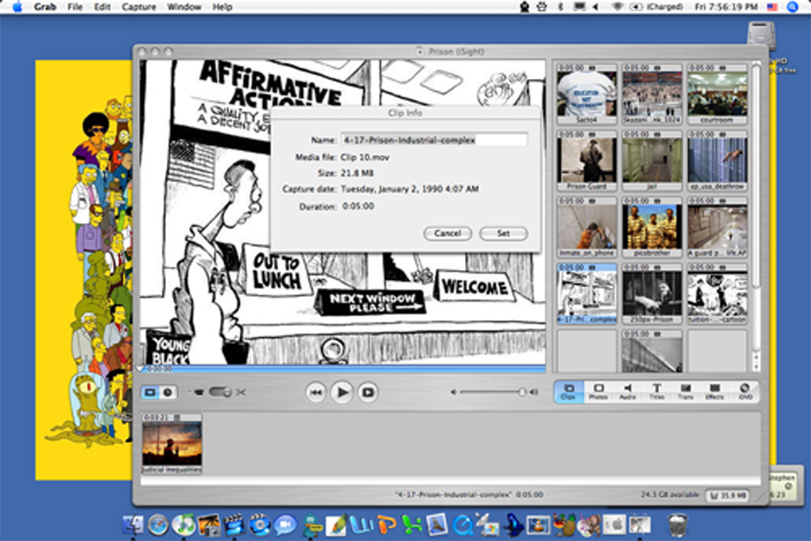Click the Set button in Clip Info
811x541 pixels.
click(x=503, y=233)
